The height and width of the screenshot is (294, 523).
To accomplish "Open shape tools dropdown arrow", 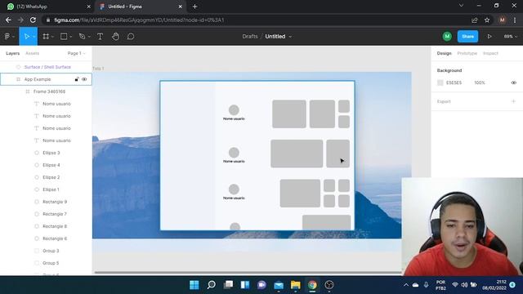I will 71,37.
